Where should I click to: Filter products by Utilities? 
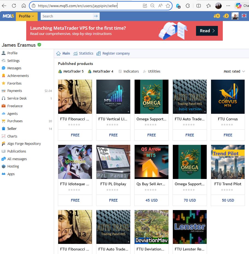pos(152,71)
